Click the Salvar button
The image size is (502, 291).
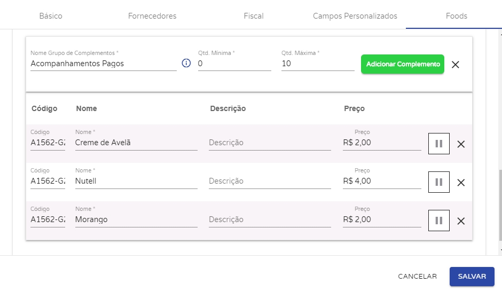(x=472, y=277)
